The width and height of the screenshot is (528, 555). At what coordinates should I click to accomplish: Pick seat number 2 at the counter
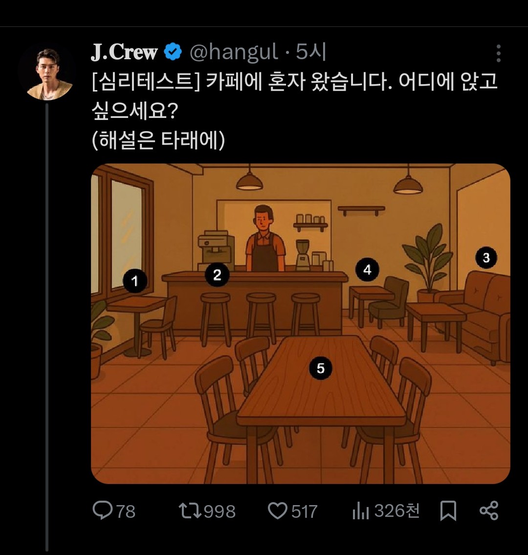click(217, 275)
